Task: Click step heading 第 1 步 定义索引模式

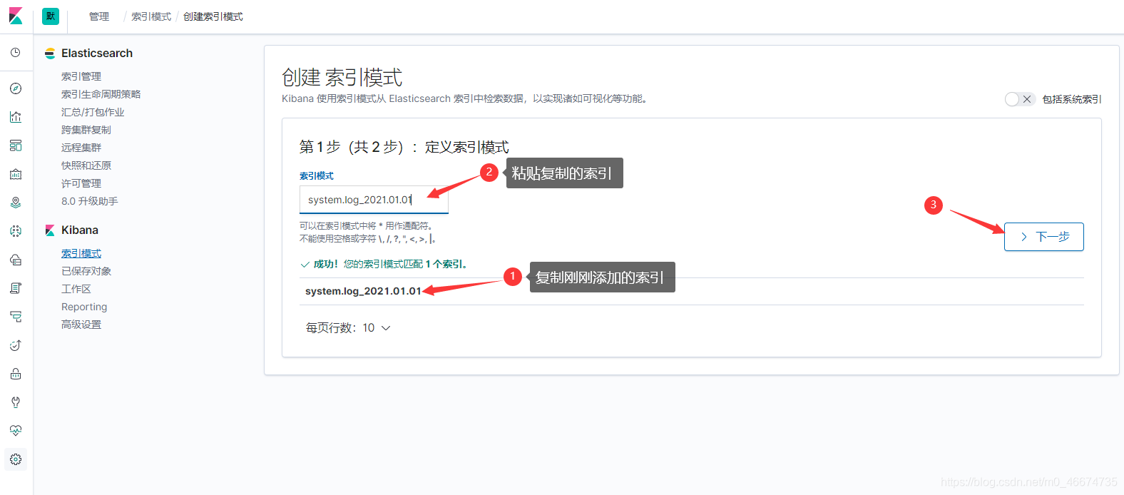Action: tap(404, 147)
